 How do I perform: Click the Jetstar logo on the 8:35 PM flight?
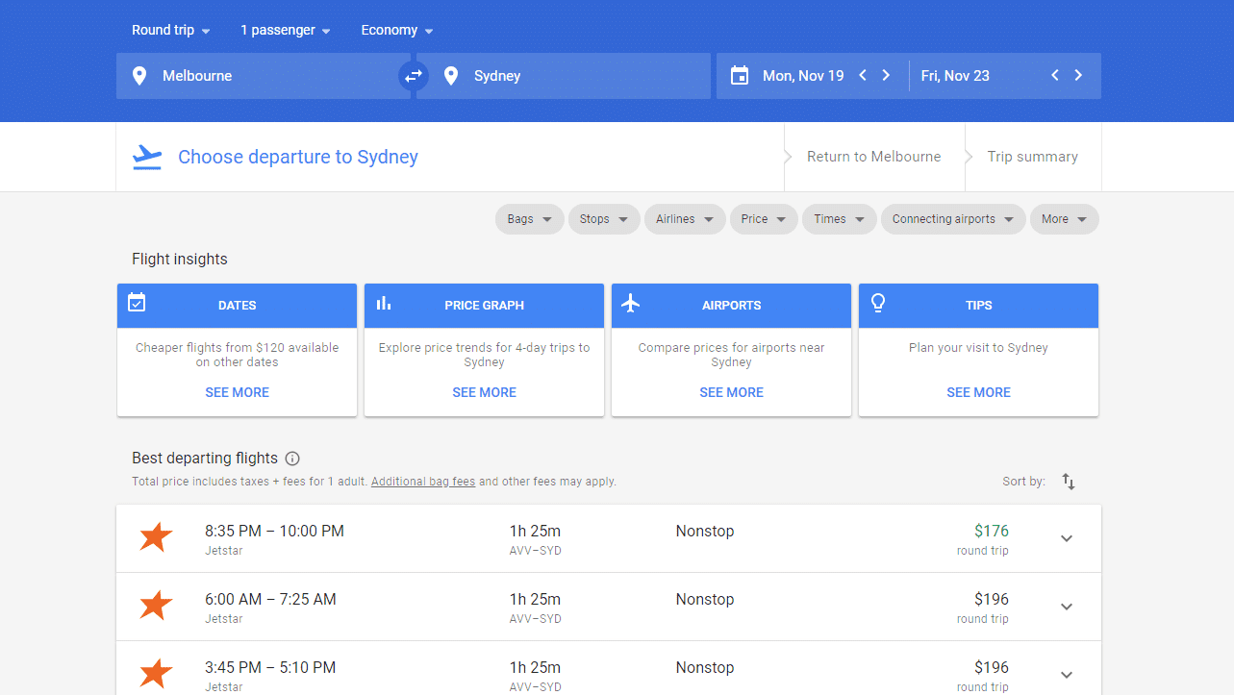click(x=155, y=536)
